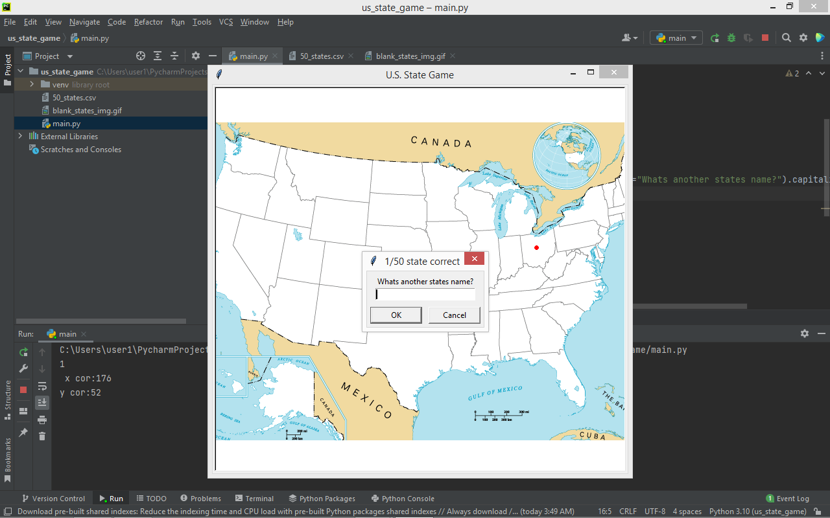Open the Run menu
This screenshot has height=518, width=830.
tap(178, 21)
